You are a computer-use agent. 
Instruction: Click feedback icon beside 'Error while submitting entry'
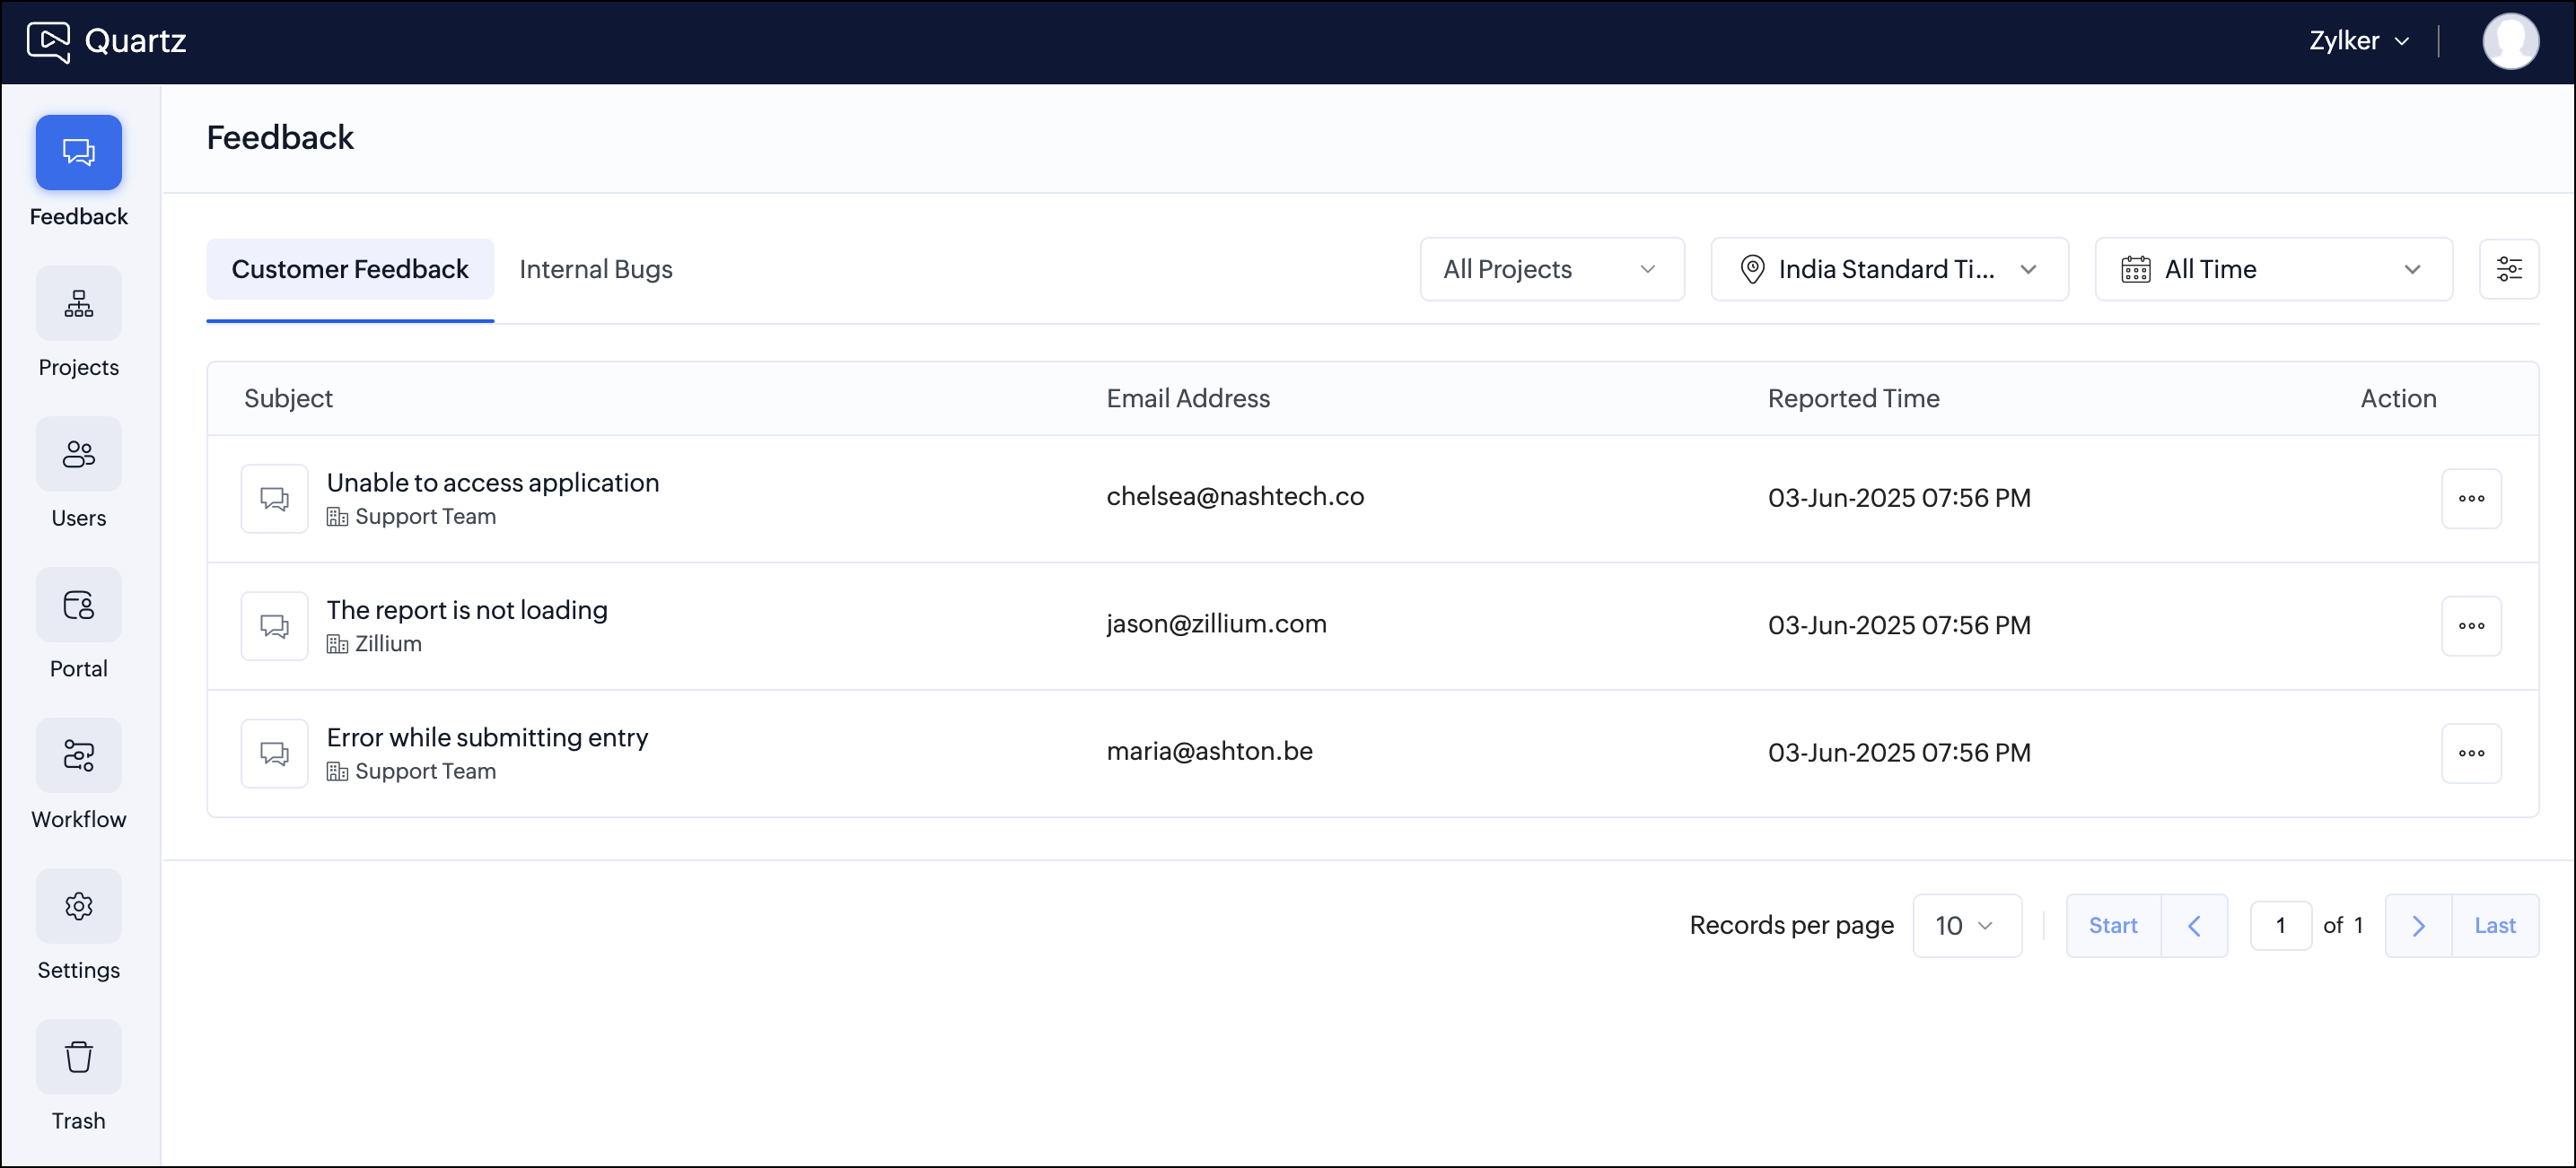(274, 754)
